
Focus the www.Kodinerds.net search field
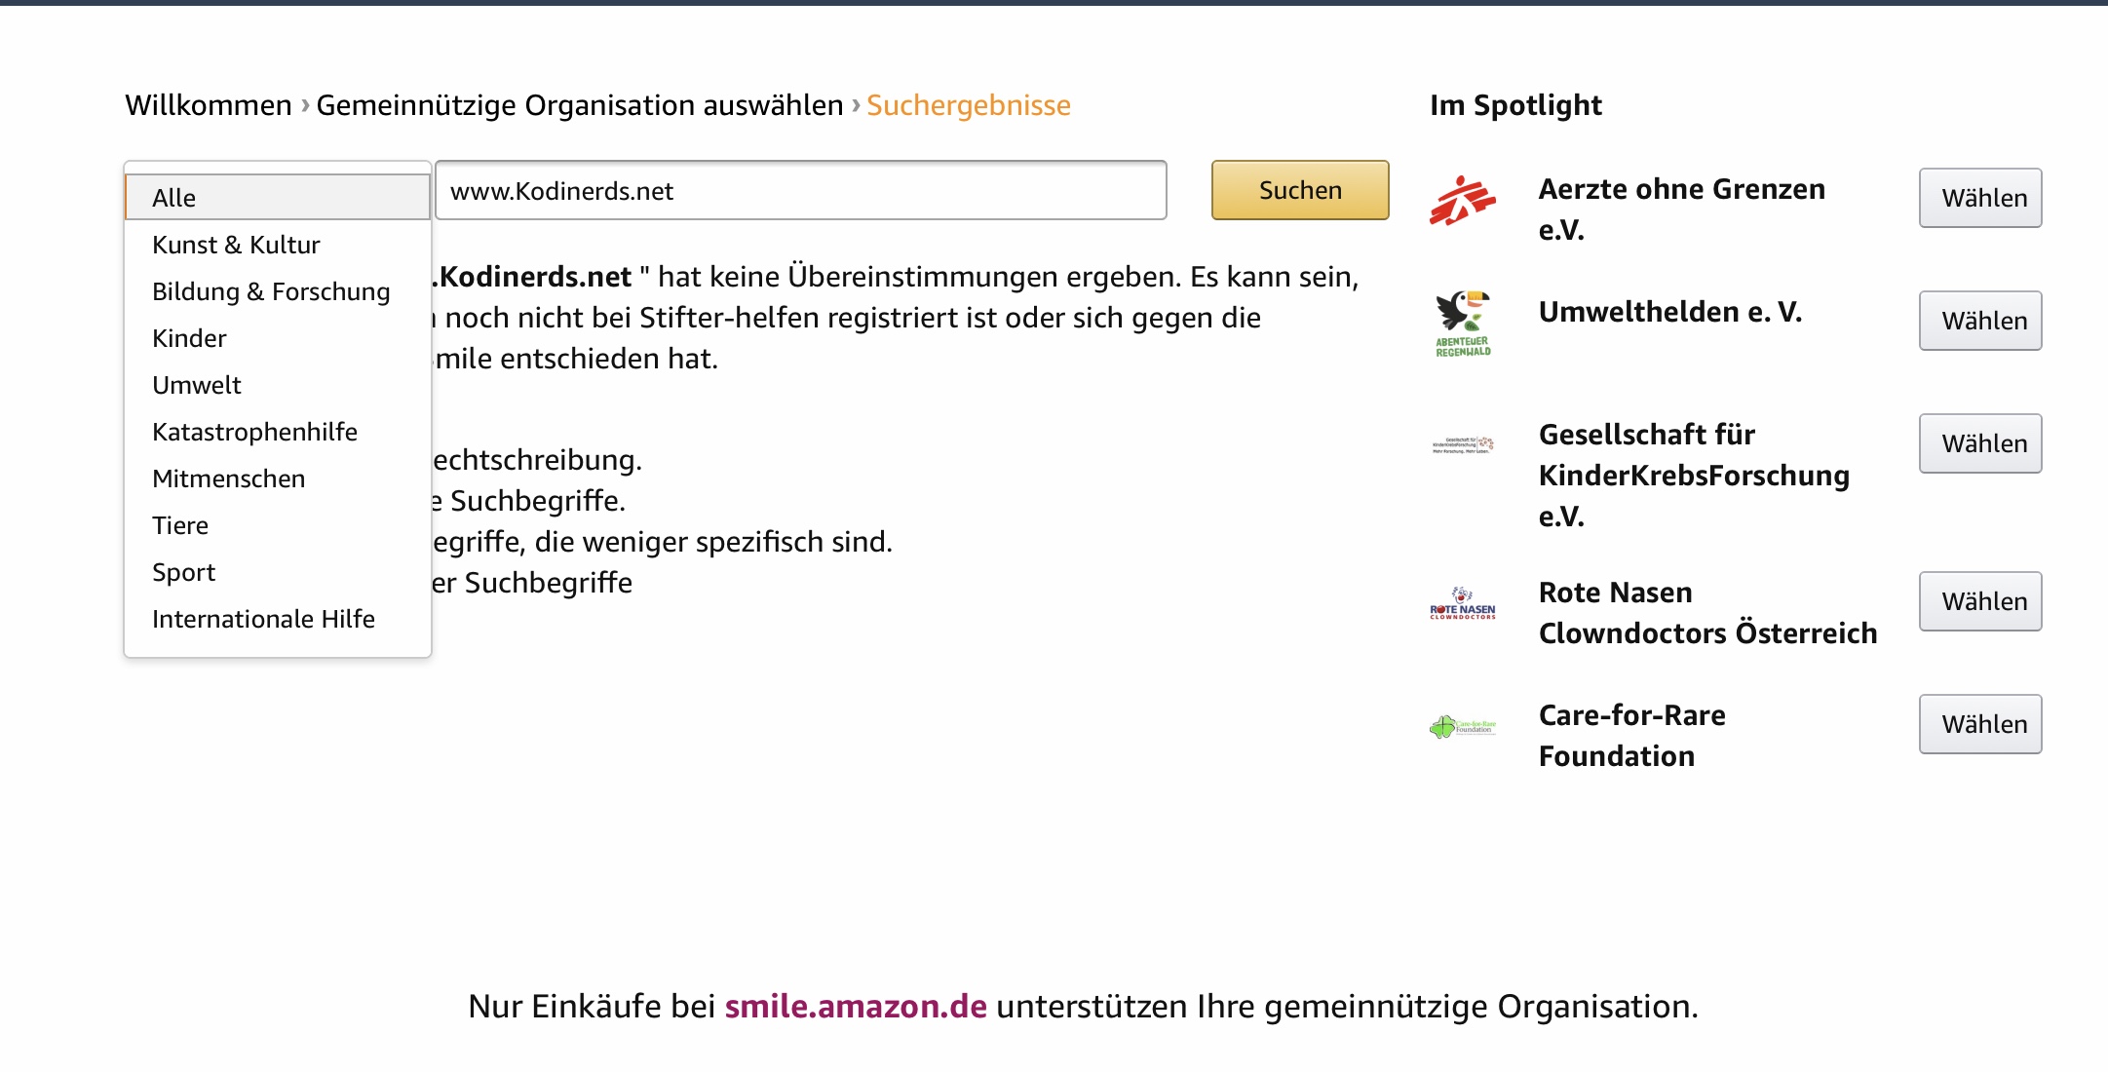pyautogui.click(x=801, y=190)
